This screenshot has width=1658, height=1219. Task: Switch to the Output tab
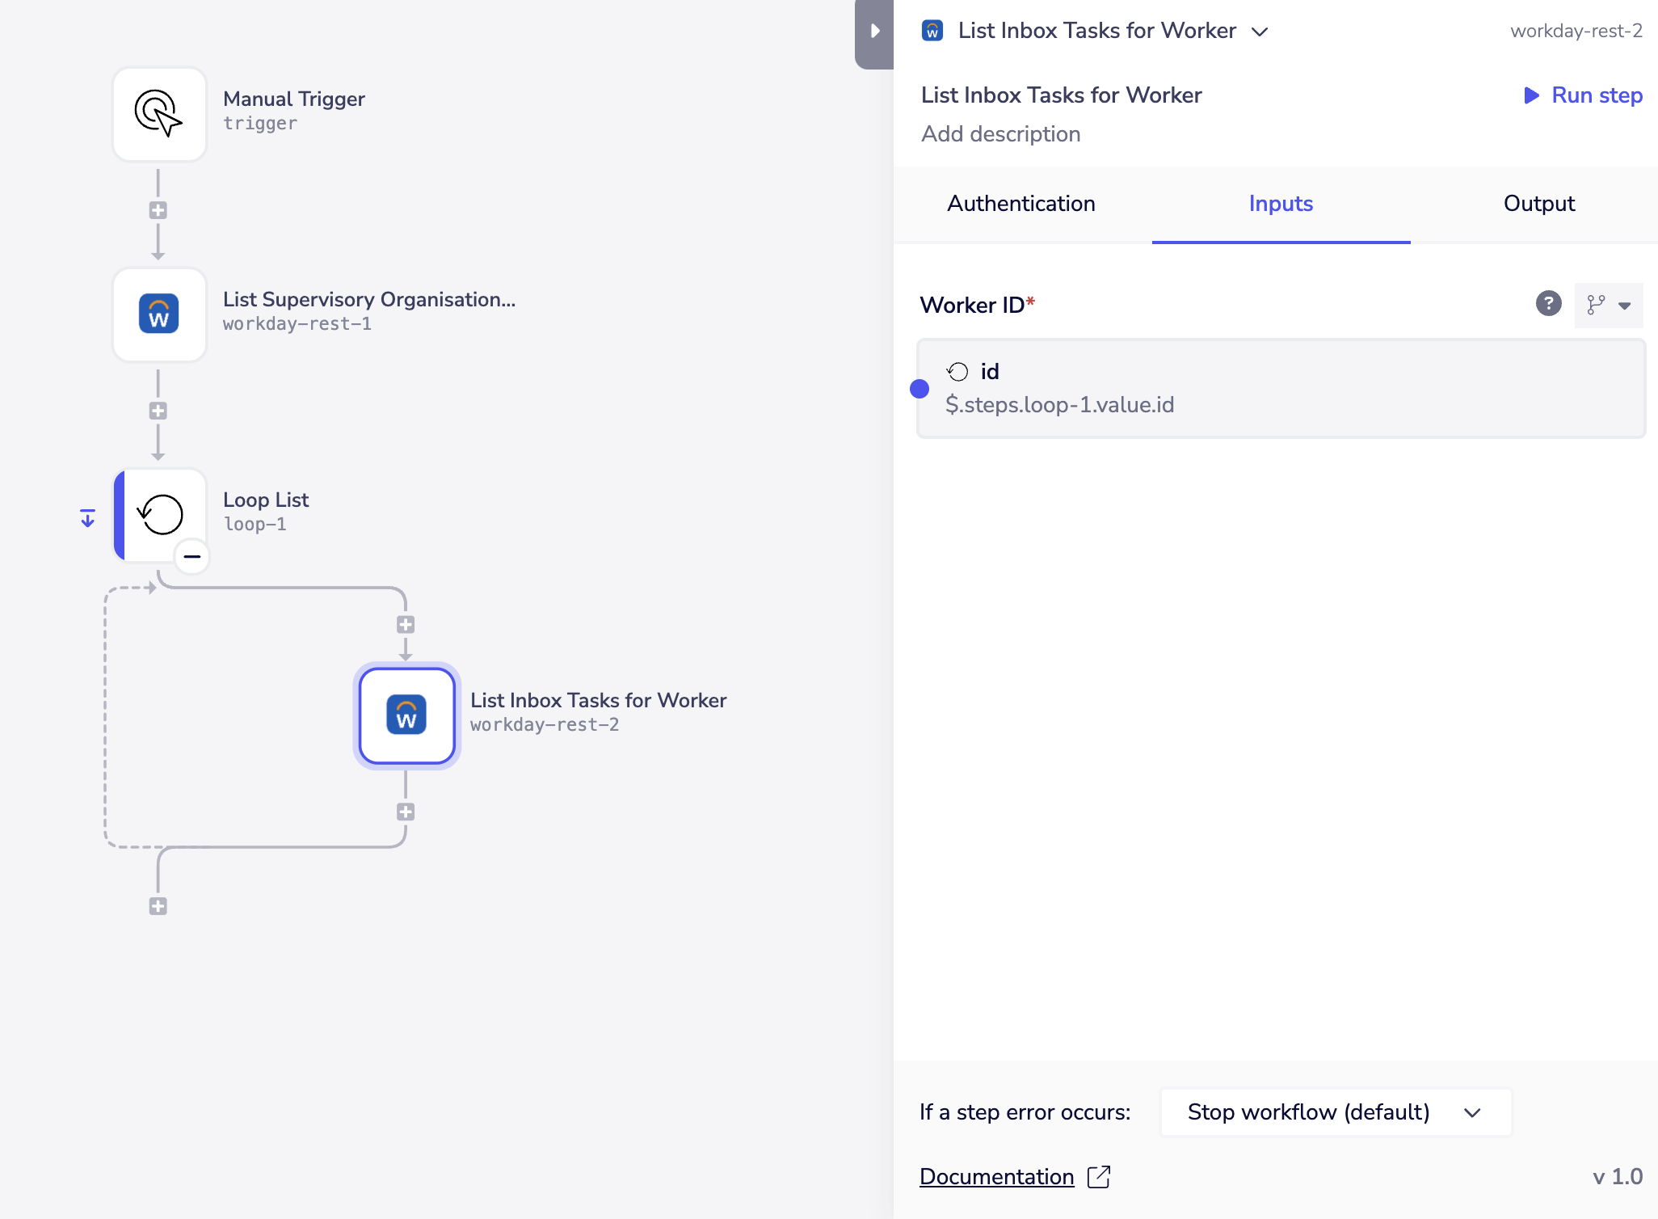pyautogui.click(x=1538, y=204)
